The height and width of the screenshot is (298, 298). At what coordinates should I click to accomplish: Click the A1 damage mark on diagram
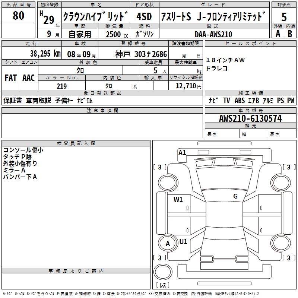coord(182,153)
